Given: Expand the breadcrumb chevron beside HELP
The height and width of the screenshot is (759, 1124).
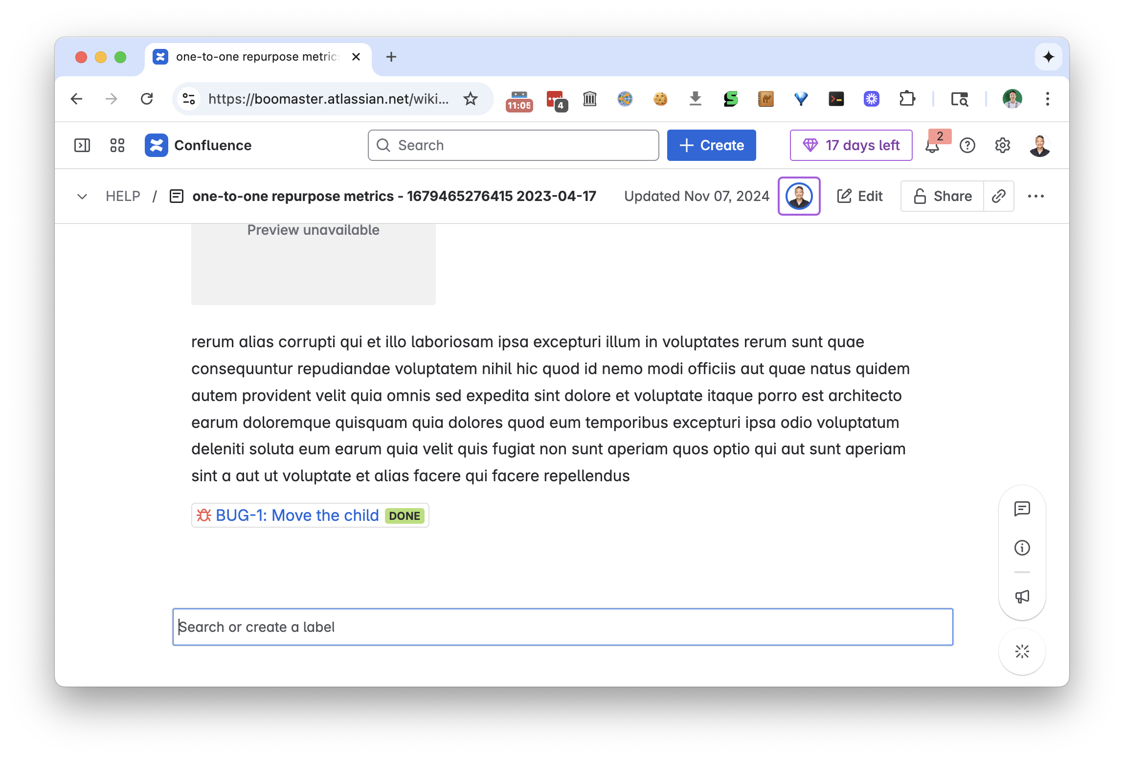Looking at the screenshot, I should click(82, 197).
